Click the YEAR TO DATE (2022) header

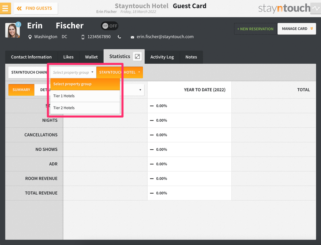(204, 90)
